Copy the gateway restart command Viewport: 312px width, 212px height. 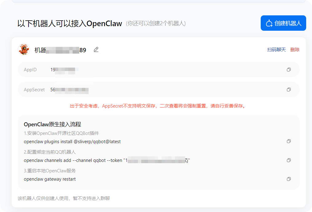288,179
